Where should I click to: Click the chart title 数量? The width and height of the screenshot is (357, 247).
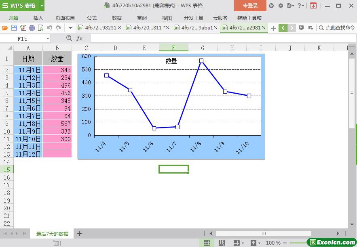171,61
